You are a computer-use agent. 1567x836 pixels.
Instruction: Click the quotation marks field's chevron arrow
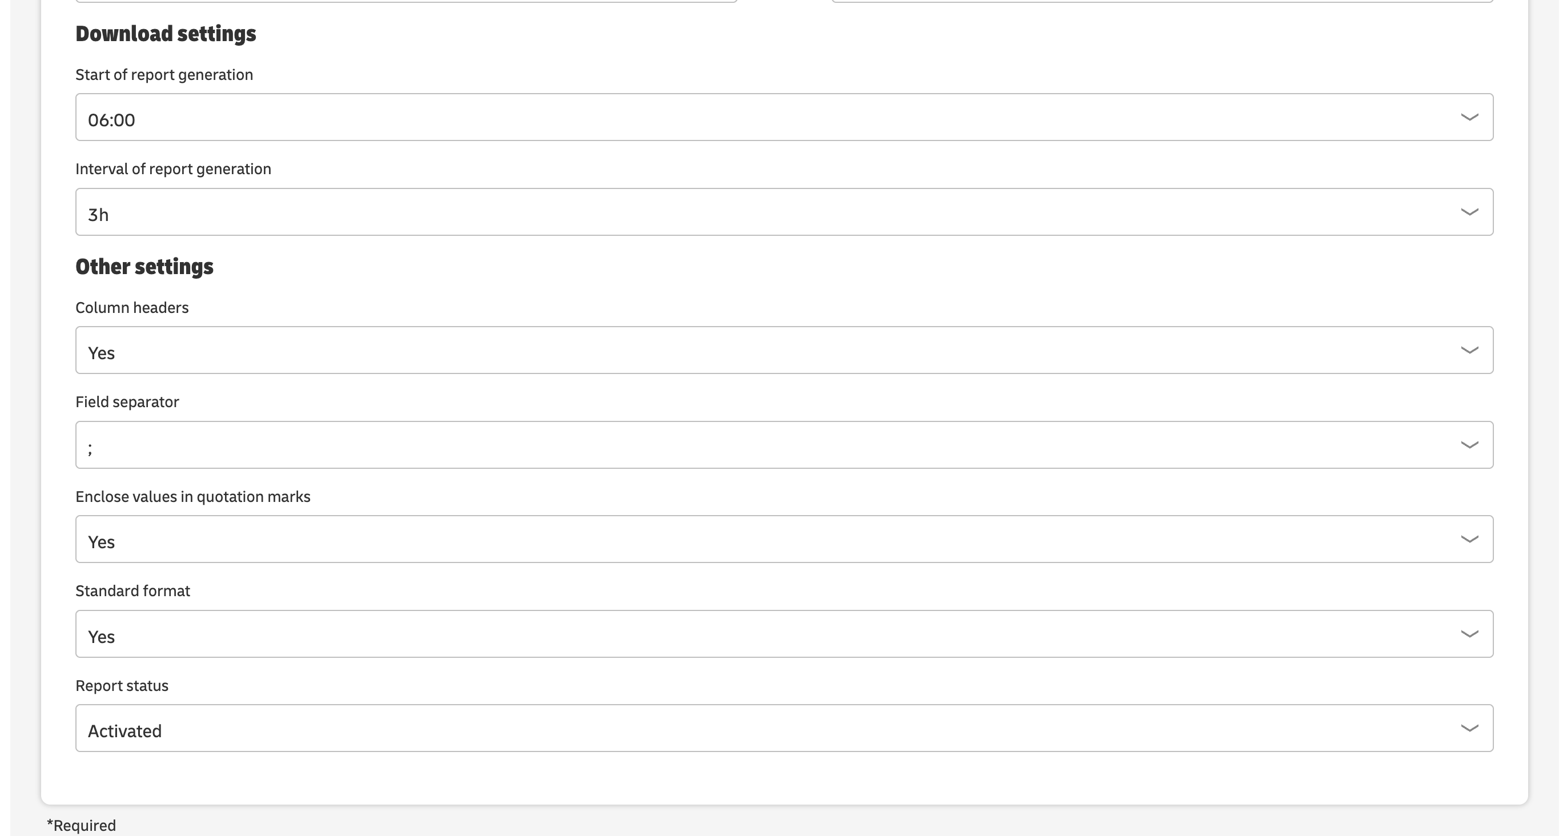[1469, 539]
